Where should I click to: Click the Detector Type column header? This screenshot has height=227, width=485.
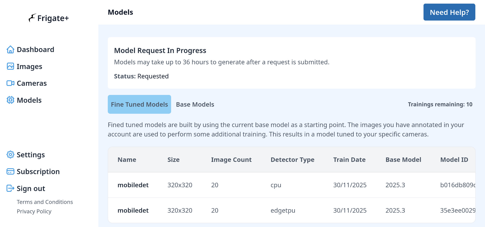tap(292, 160)
